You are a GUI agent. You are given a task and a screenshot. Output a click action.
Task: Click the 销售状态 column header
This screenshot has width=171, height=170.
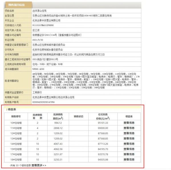(78, 116)
